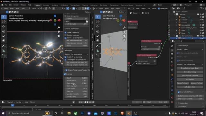Open the Octane sidebar tab

92,56
